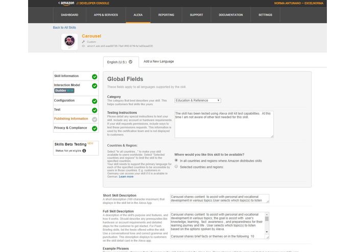Click Back to All Skills link
This screenshot has height=252, width=355.
tap(64, 28)
